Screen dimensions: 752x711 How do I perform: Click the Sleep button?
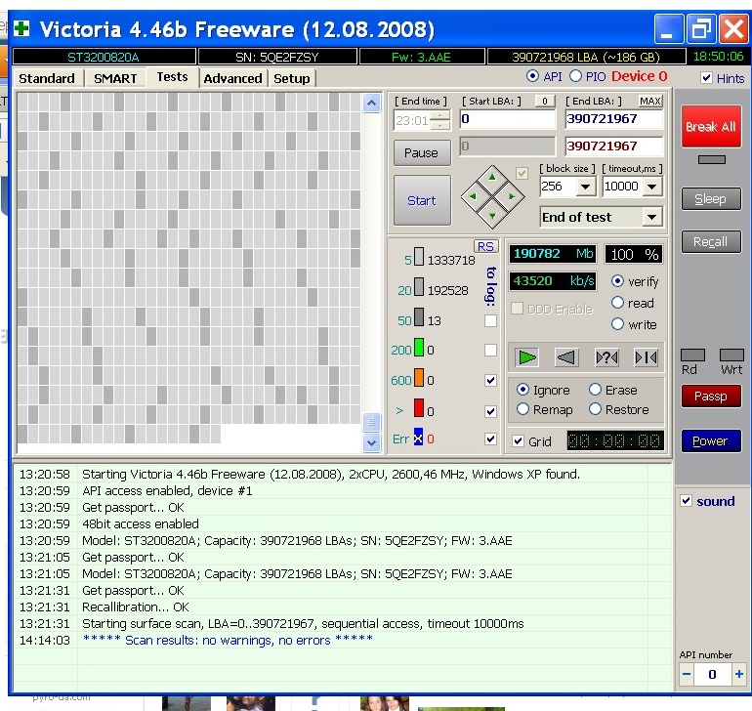point(711,198)
